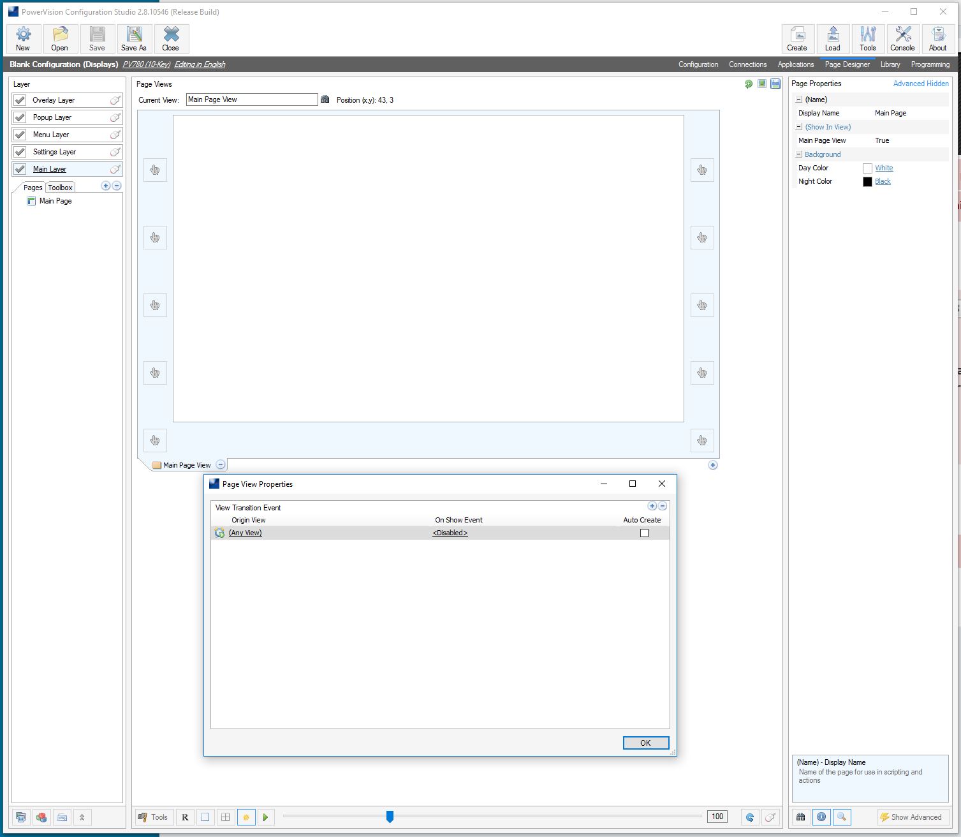Toggle the Overlay Layer checkbox
Screen dimensions: 961x837
coord(20,100)
